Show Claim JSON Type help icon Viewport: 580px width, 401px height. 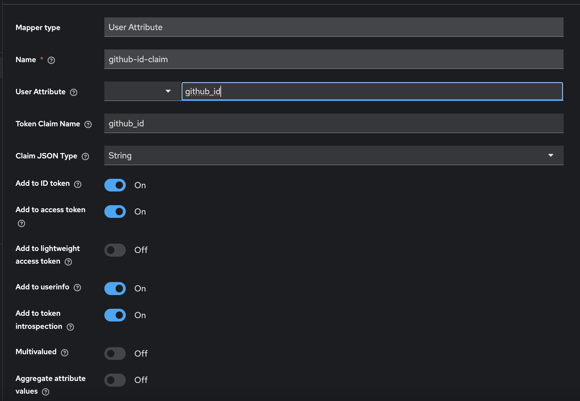pos(85,156)
